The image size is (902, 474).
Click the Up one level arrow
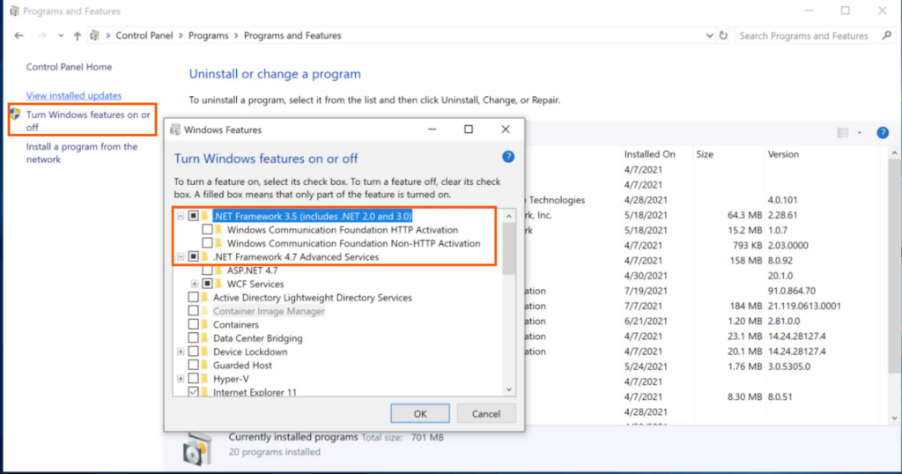tap(78, 36)
